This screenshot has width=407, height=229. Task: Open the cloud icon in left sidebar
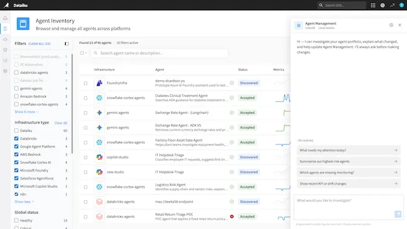[x=5, y=39]
